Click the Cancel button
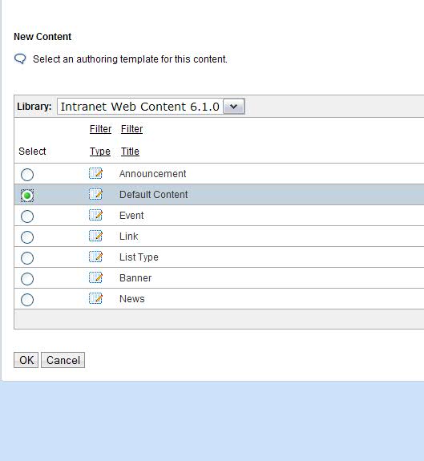 click(63, 360)
